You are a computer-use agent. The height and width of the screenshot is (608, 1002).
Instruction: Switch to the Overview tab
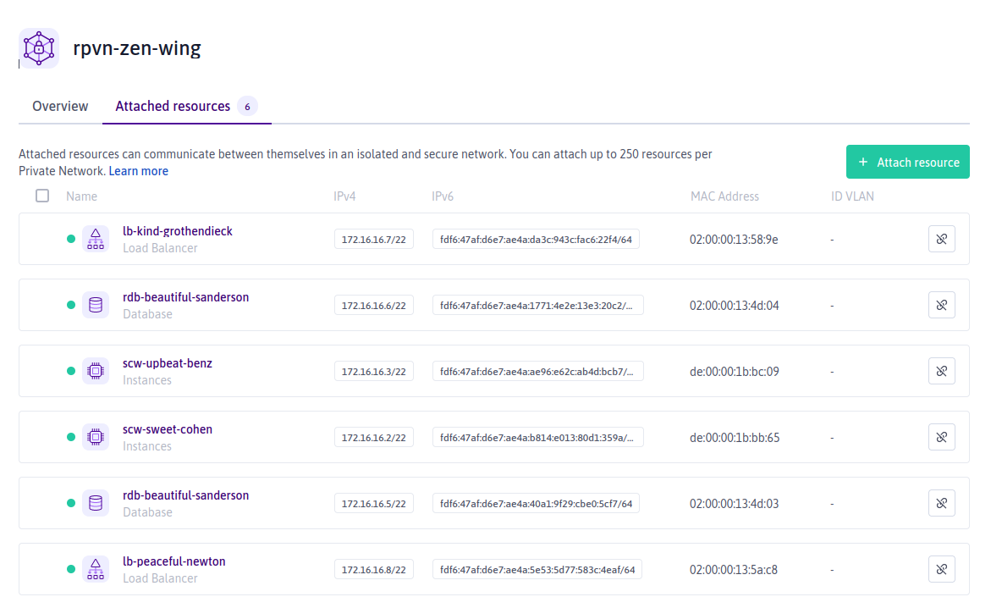click(x=60, y=107)
